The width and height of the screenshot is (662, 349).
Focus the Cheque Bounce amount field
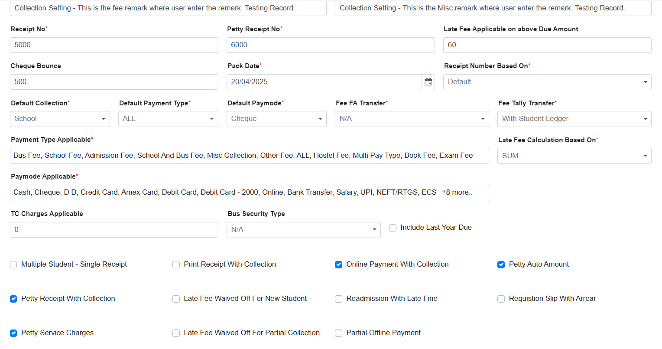(114, 82)
